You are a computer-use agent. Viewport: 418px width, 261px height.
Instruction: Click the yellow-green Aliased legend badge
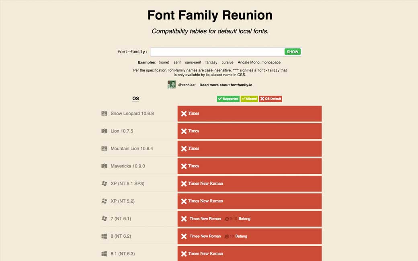coord(249,99)
